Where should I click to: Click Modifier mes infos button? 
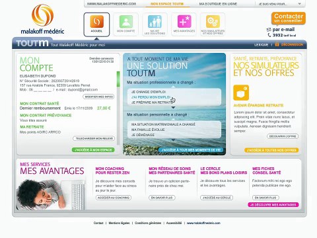tap(98, 97)
